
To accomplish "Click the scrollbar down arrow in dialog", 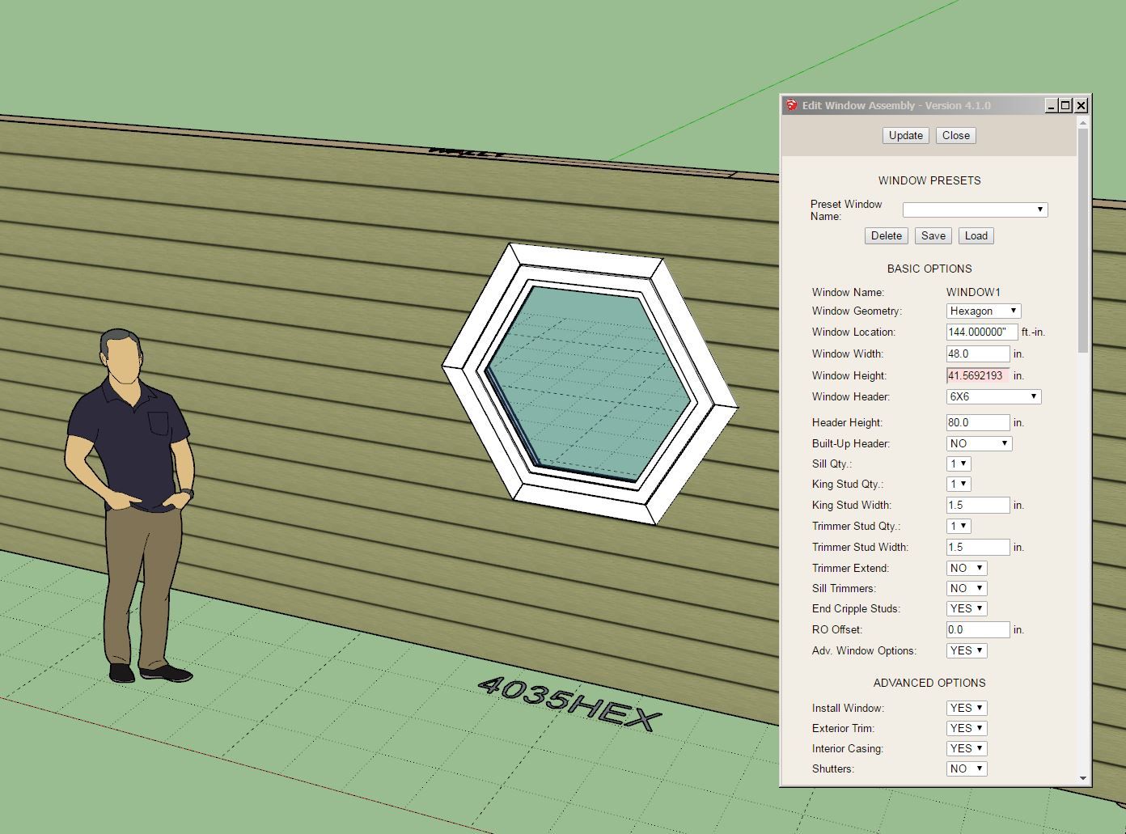I will coord(1083,778).
